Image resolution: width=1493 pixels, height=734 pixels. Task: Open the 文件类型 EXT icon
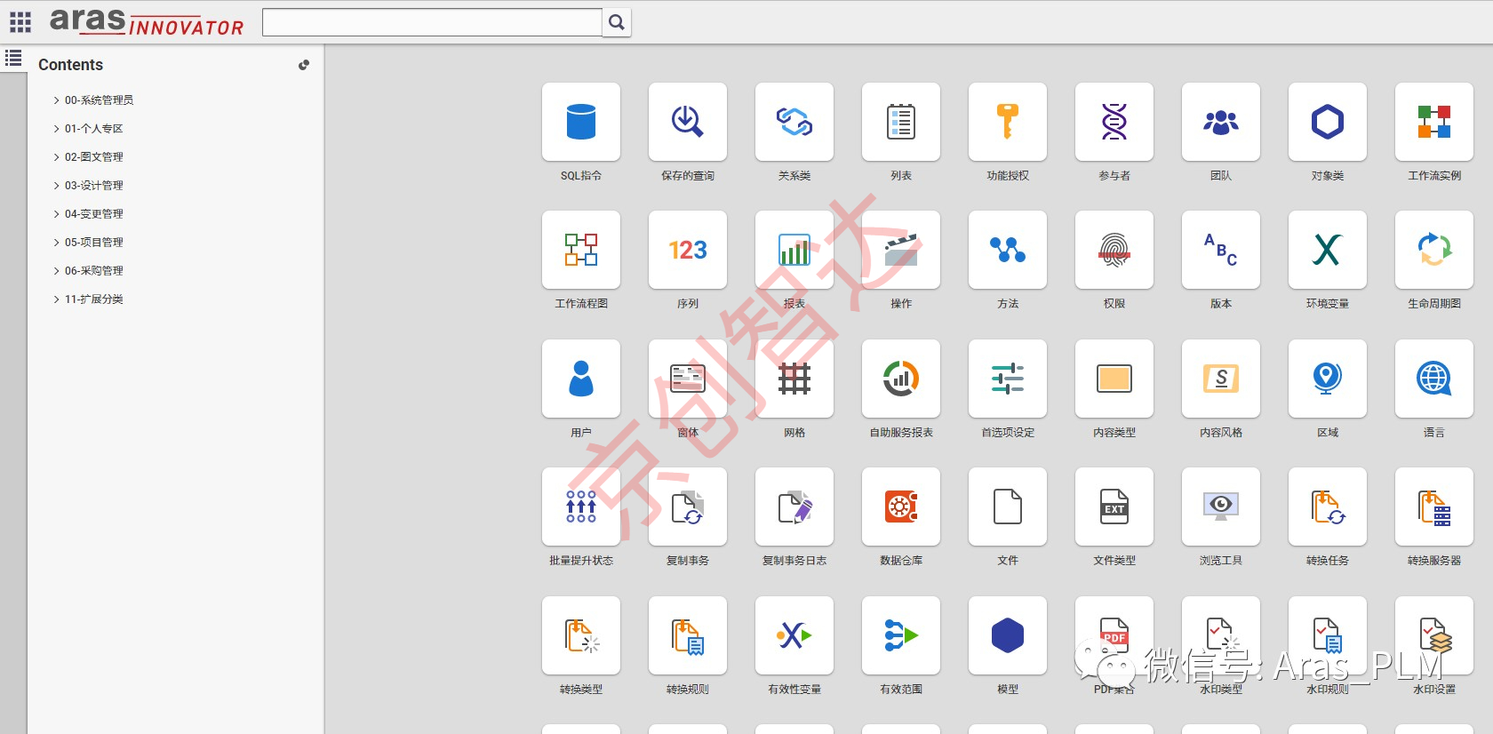(x=1114, y=507)
